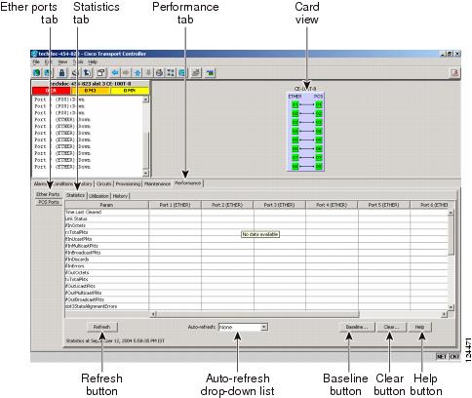Screen dimensions: 472x398
Task: Select the POS Ports side tab
Action: pos(49,202)
